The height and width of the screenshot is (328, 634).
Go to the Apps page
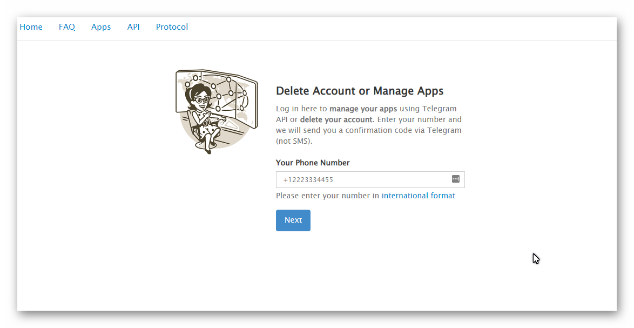coord(100,27)
